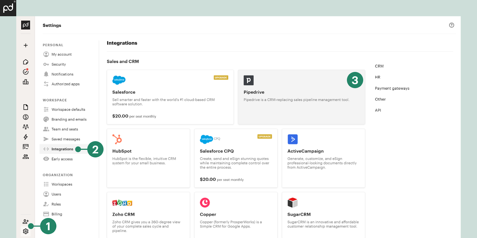Viewport: 477px width, 238px height.
Task: Open My account settings
Action: pyautogui.click(x=61, y=54)
